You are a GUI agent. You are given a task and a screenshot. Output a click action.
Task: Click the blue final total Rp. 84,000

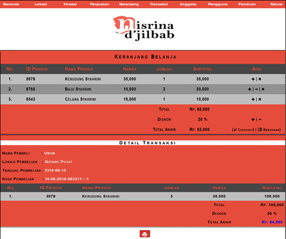tap(272, 222)
